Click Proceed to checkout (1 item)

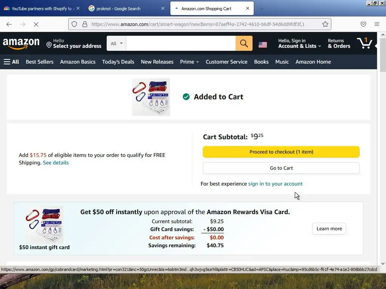tap(281, 152)
